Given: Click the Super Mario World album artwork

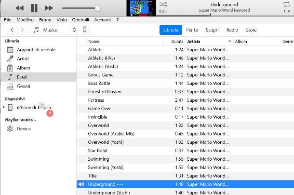Looking at the screenshot, I should pyautogui.click(x=141, y=8).
